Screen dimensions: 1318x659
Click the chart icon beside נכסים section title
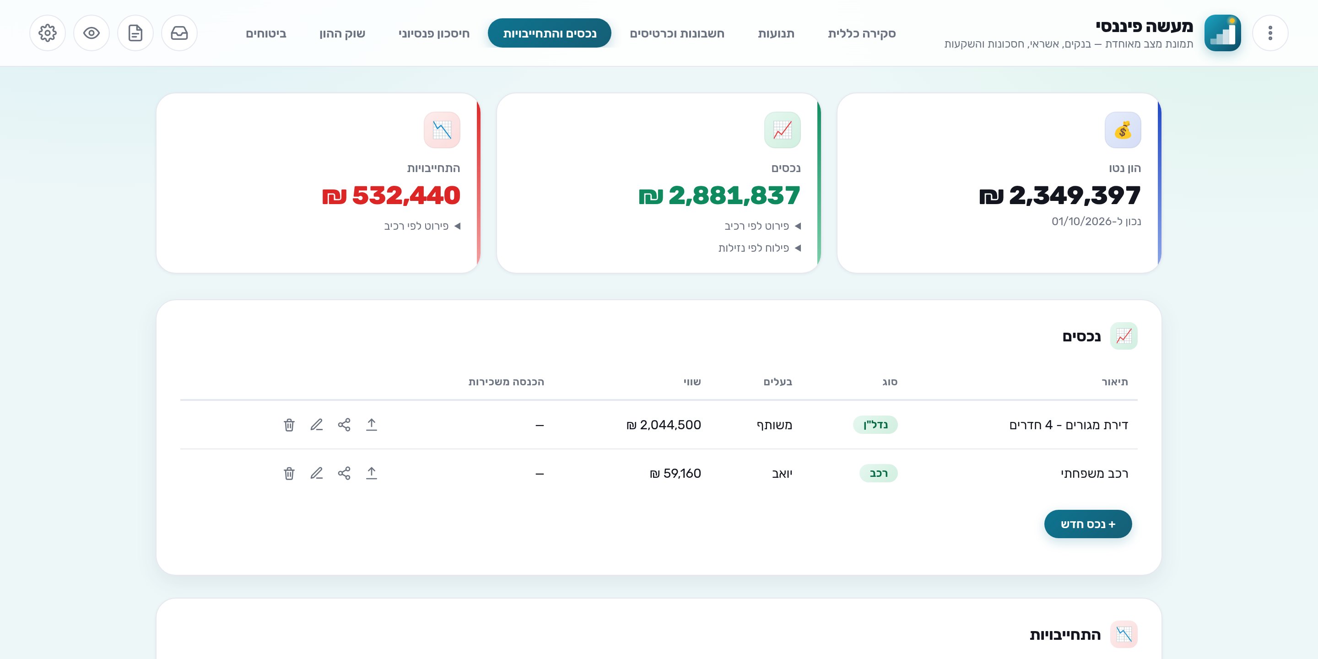pos(1124,336)
